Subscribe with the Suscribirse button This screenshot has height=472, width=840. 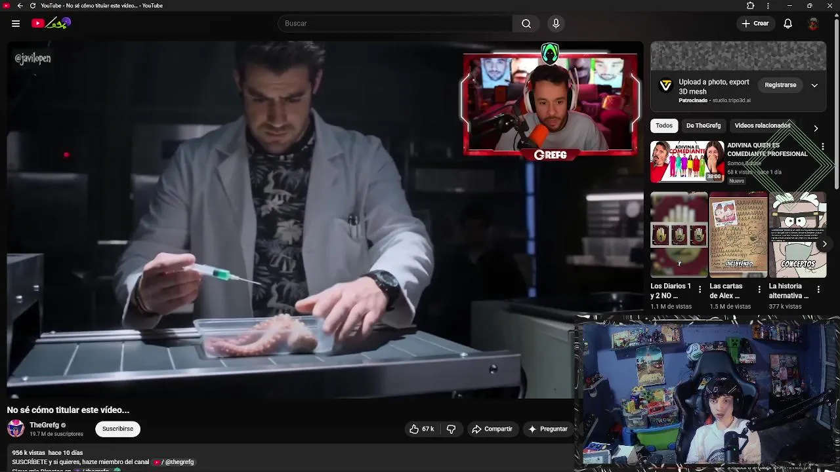tap(117, 429)
